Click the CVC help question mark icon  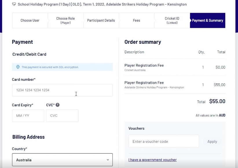point(57,105)
